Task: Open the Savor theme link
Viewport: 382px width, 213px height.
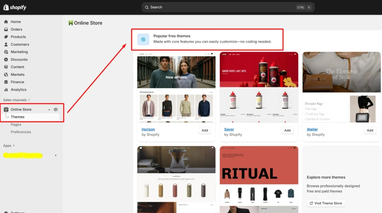Action: coord(229,129)
